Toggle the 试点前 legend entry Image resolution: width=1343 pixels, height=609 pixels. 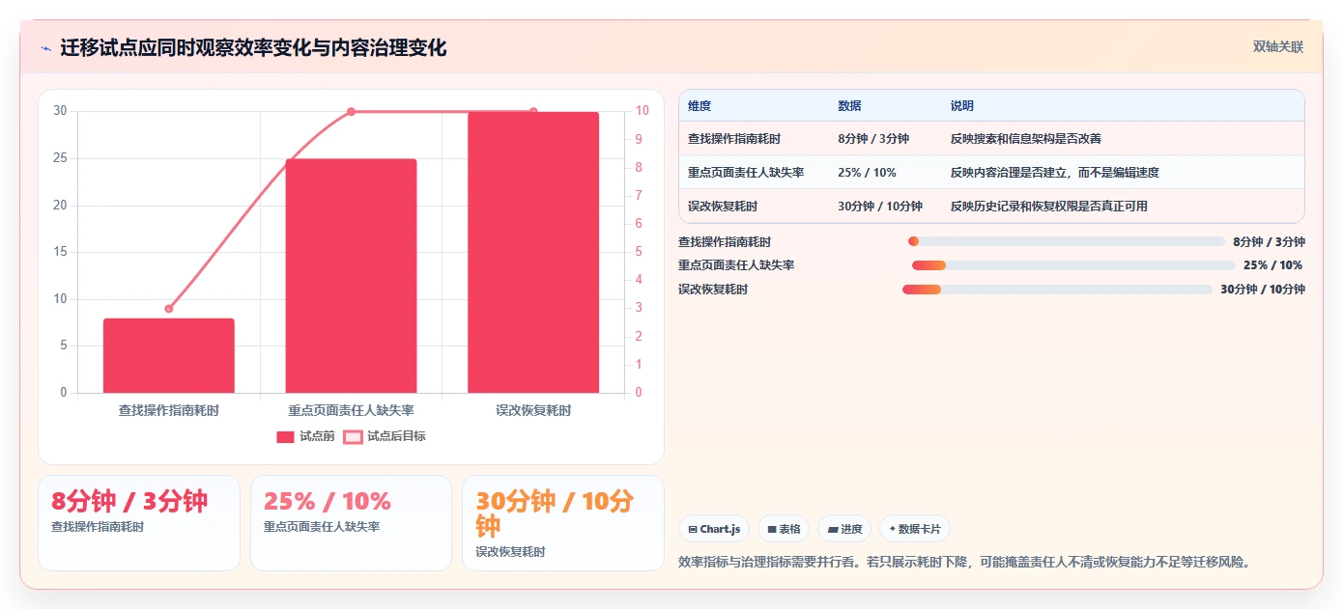coord(306,436)
